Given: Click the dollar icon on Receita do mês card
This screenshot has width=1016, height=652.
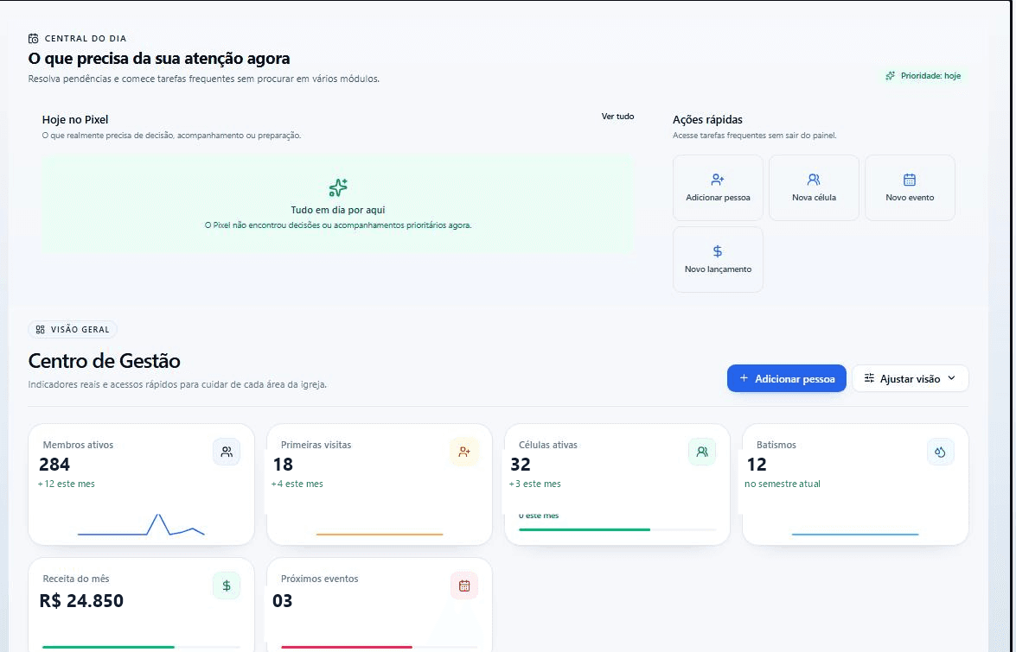Looking at the screenshot, I should tap(227, 586).
